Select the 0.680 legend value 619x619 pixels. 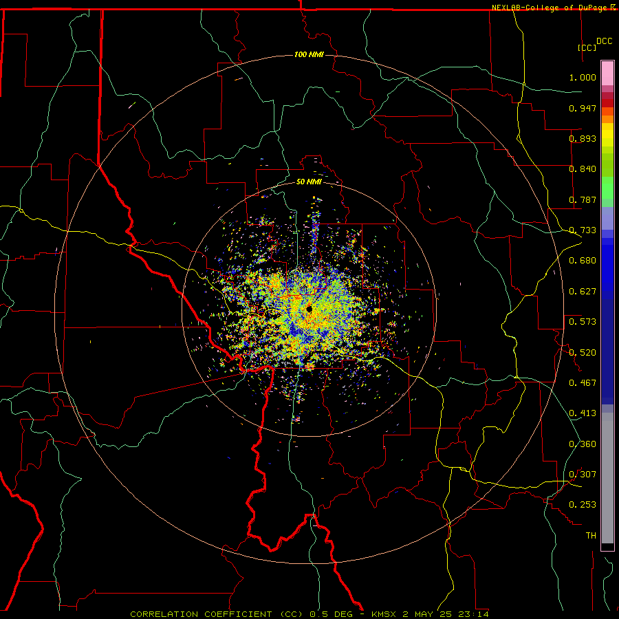pyautogui.click(x=583, y=261)
